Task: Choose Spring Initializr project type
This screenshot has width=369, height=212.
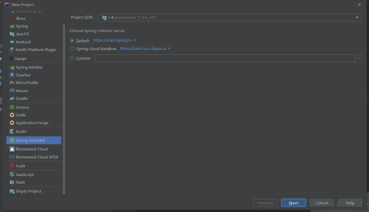Action: click(34, 67)
